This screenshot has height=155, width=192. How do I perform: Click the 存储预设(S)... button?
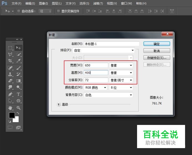157,58
